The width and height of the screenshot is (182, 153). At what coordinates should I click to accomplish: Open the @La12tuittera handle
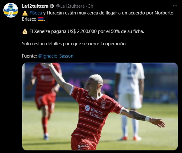(x=70, y=6)
